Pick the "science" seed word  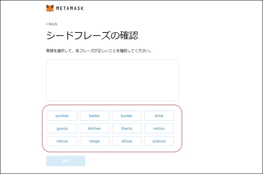click(159, 141)
